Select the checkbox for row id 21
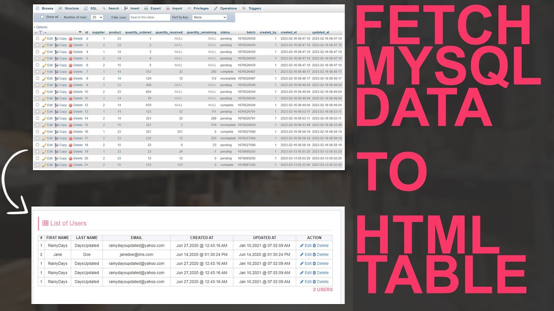Viewport: 554px width, 311px height. pos(37,165)
